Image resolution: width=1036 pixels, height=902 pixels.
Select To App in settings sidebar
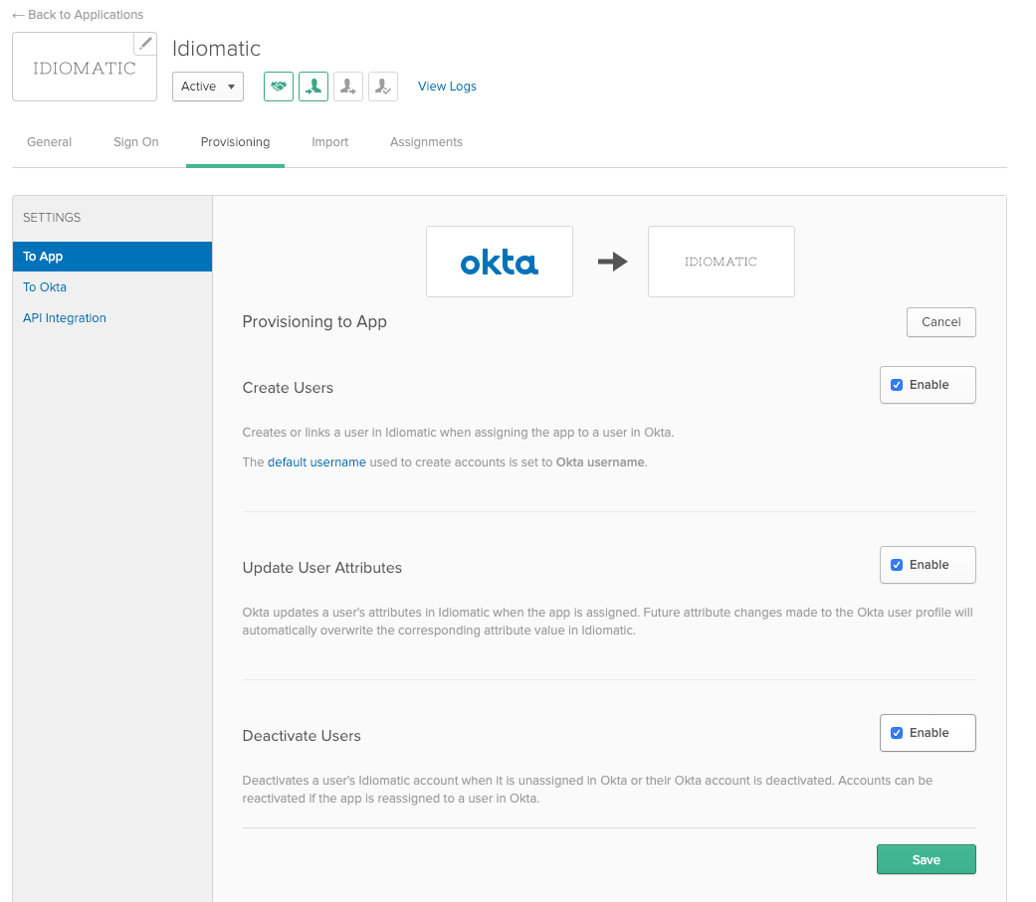[x=112, y=257]
